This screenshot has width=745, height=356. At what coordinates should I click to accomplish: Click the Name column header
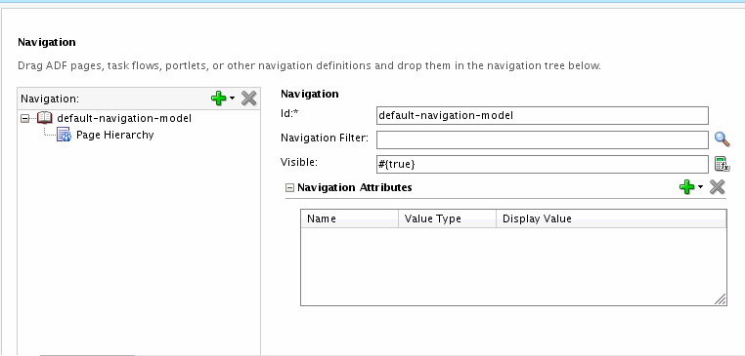pos(350,219)
